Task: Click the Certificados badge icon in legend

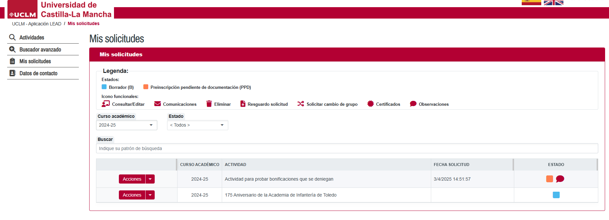Action: [x=370, y=104]
